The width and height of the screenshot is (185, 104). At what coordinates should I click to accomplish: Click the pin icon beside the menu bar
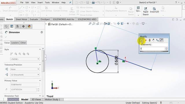click(70, 3)
